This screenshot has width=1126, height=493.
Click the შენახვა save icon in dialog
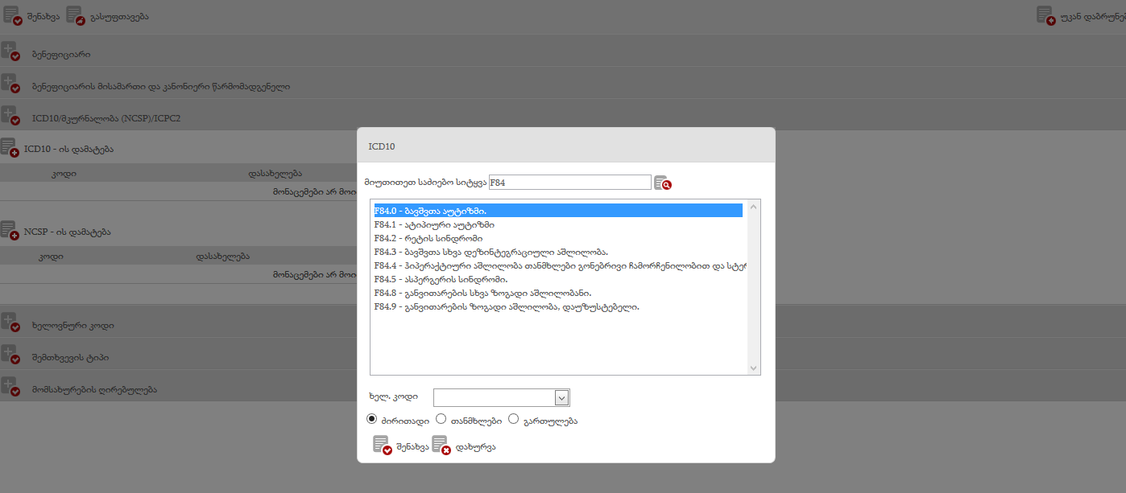[x=382, y=446]
